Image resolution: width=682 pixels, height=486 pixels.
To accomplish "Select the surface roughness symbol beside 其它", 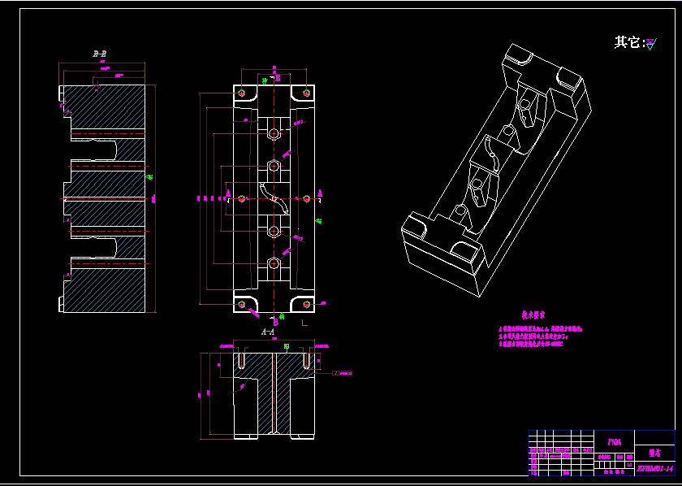I will click(650, 44).
